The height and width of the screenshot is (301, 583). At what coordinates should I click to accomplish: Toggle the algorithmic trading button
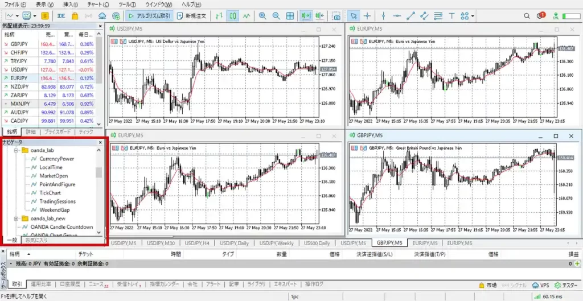pyautogui.click(x=149, y=16)
